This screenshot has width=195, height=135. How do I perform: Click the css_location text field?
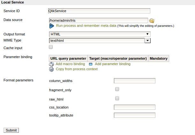(x=134, y=107)
